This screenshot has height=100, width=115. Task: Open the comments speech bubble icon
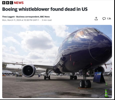[x=104, y=18]
